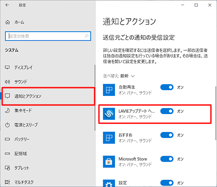Viewport: 217px width, 187px height.
Task: Click the 集中モード moon icon
Action: coord(7,111)
